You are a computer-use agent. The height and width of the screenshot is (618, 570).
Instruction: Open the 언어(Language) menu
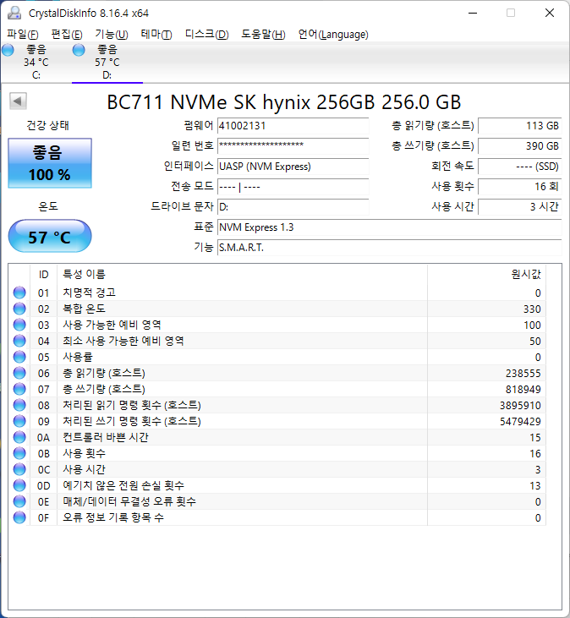click(333, 35)
